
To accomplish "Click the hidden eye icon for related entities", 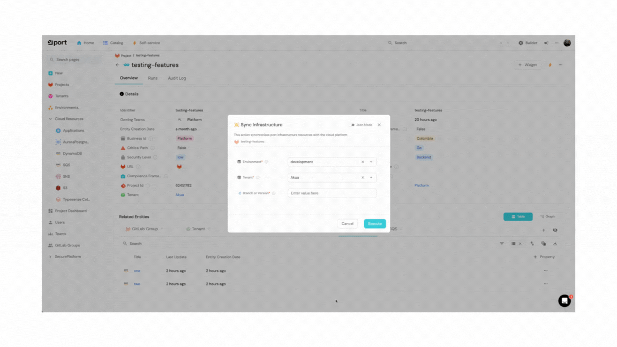I will click(555, 230).
